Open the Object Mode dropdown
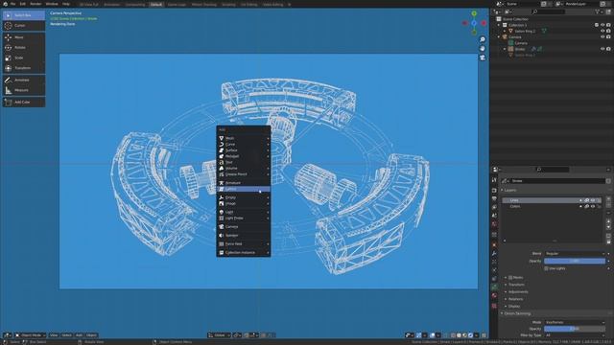 click(30, 335)
